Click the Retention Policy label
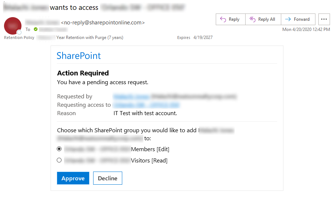This screenshot has width=334, height=212. [19, 37]
